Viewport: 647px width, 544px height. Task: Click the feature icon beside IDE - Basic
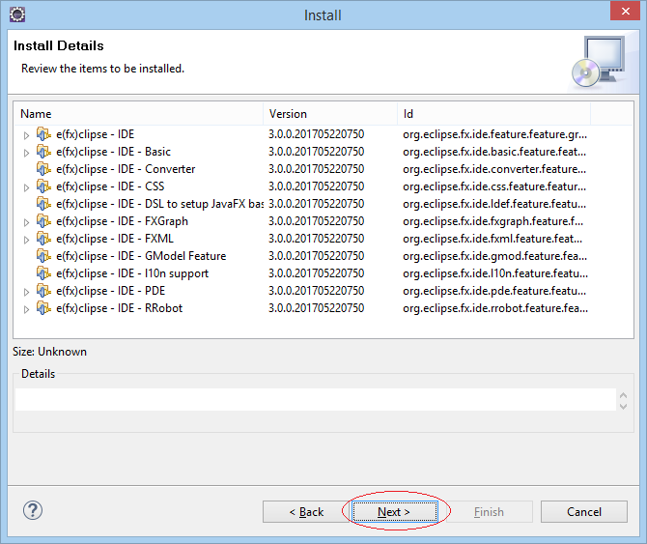[43, 152]
